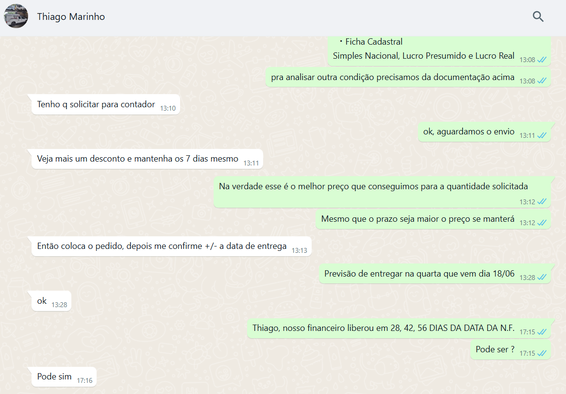
Task: Select the 'Veja mais um desconto' message bubble
Action: click(x=147, y=159)
